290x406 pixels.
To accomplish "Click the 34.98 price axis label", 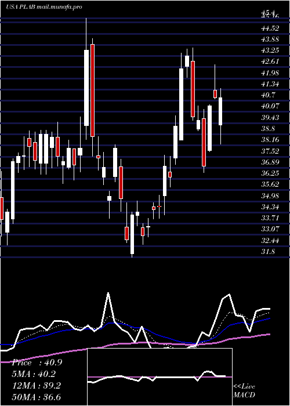I will coord(270,196).
